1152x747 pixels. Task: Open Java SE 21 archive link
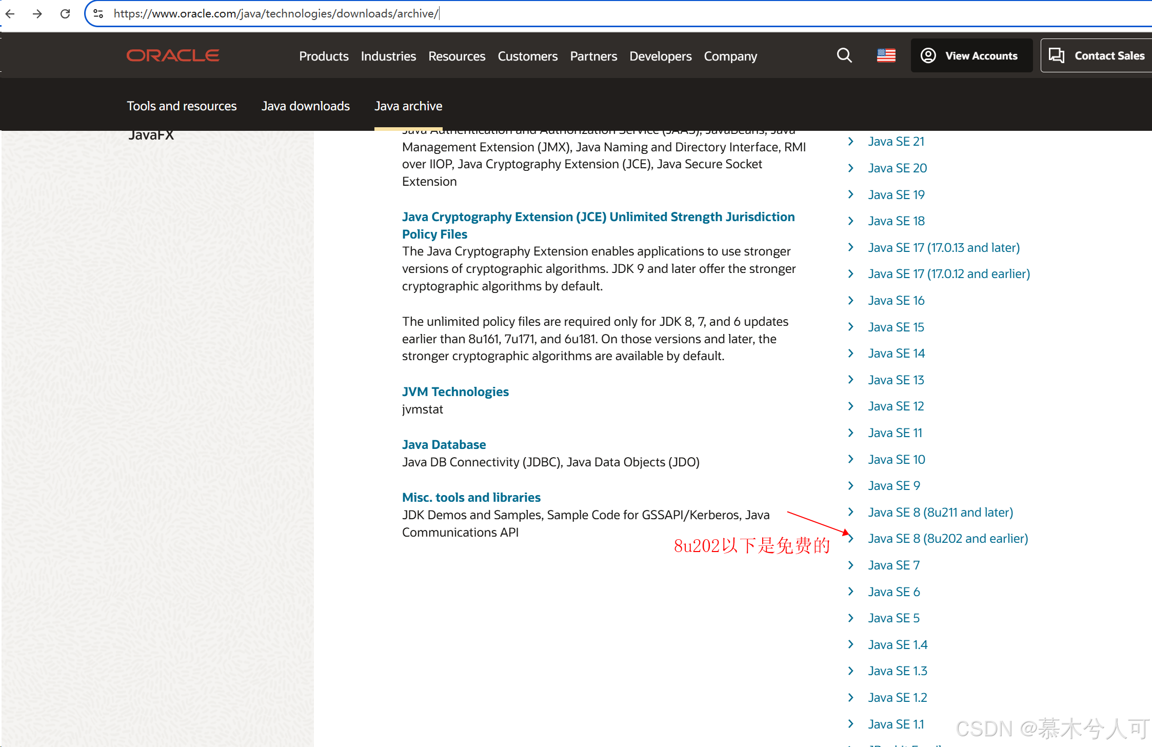(x=896, y=141)
